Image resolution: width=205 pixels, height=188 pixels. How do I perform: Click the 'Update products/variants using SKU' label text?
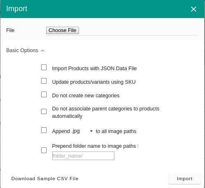tap(94, 82)
